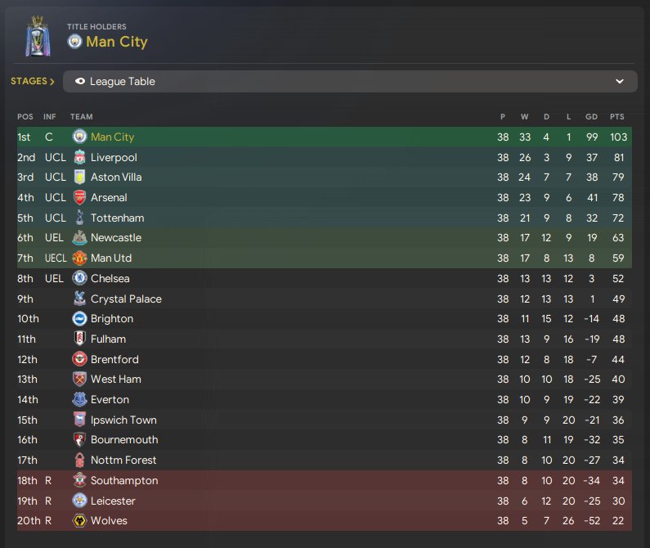This screenshot has width=650, height=548.
Task: Click the Aston Villa club crest
Action: (79, 177)
